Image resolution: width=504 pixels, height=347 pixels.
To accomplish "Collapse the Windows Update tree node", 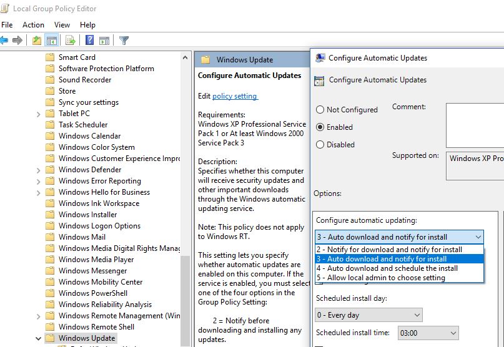I will pyautogui.click(x=38, y=338).
